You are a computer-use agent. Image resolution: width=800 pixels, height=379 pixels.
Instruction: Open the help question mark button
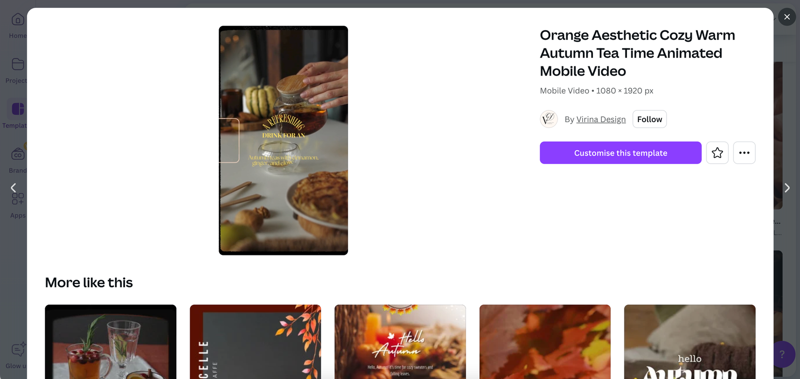pyautogui.click(x=782, y=354)
